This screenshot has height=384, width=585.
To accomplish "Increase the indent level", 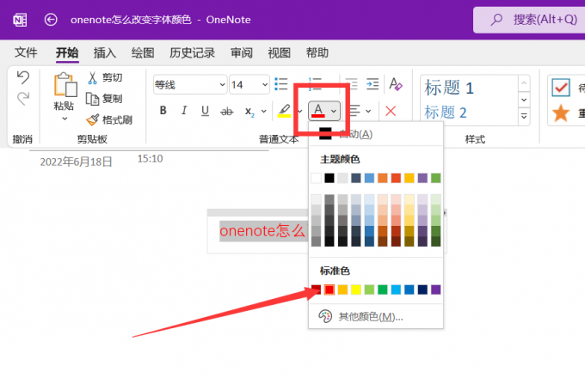I will point(373,84).
